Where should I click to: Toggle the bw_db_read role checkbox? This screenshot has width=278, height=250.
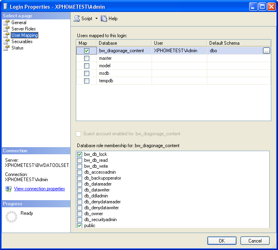pyautogui.click(x=80, y=160)
